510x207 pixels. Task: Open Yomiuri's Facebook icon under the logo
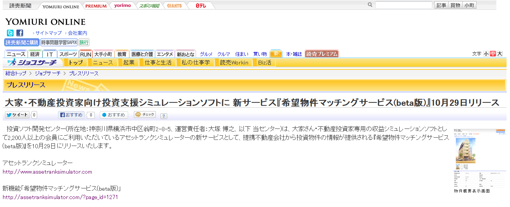[20, 33]
